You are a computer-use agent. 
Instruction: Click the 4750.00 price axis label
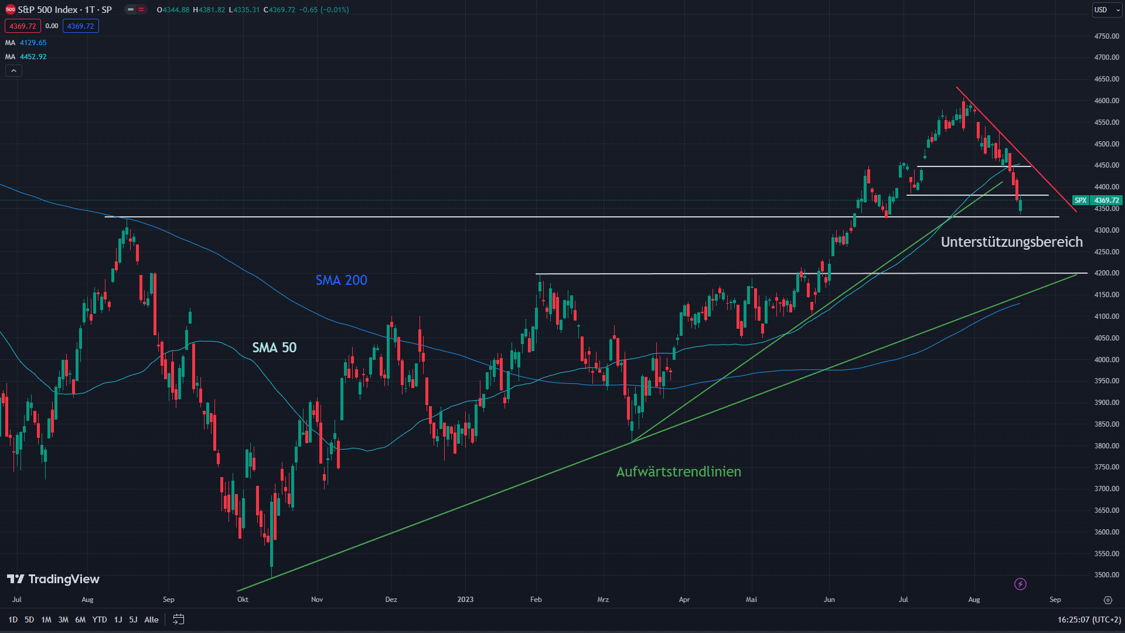1106,36
